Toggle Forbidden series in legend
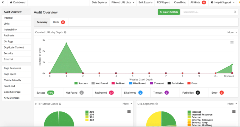 coord(176,83)
